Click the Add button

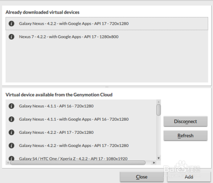(189, 177)
